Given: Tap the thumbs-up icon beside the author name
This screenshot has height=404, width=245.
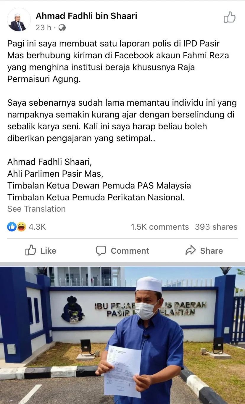Looking at the screenshot, I should (230, 17).
